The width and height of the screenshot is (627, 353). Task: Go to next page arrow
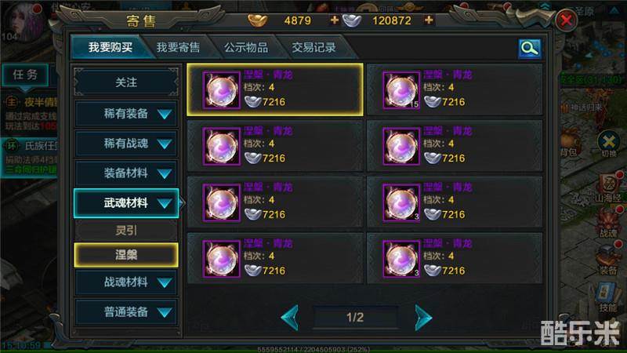click(423, 318)
